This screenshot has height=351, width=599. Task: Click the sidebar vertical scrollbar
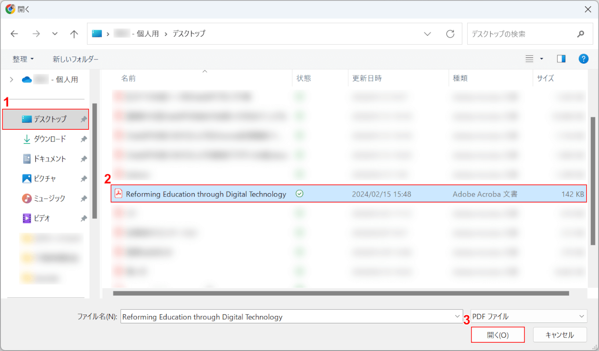(x=95, y=161)
